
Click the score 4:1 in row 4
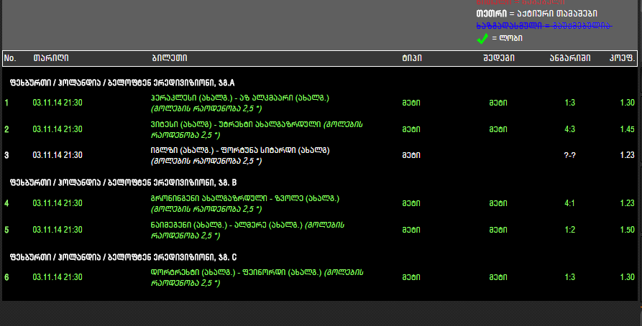(570, 203)
